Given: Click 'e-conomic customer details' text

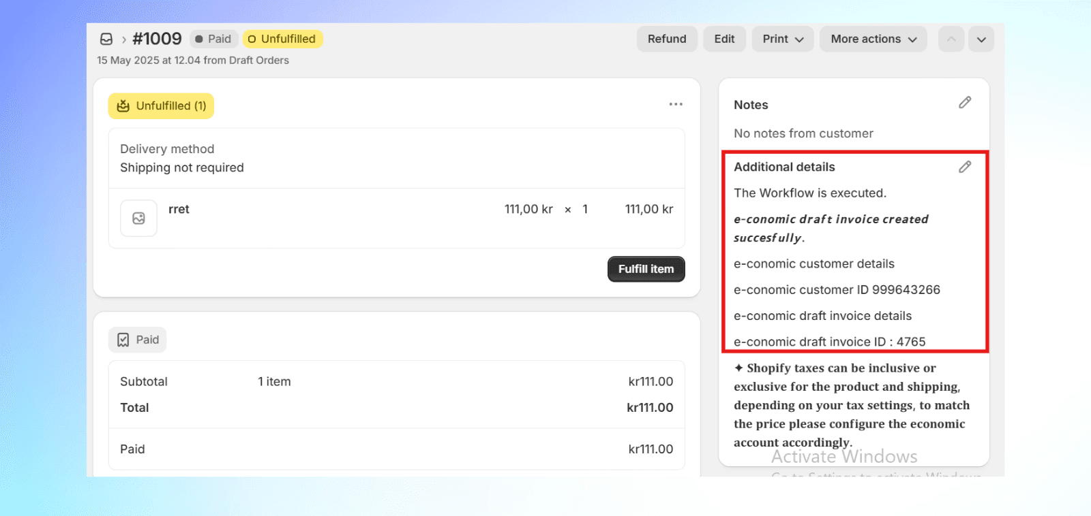Looking at the screenshot, I should click(814, 263).
